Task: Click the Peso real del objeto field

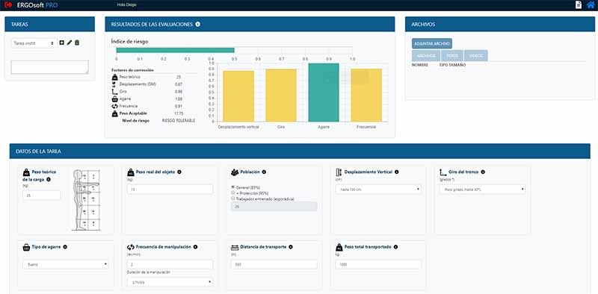Action: pos(170,190)
